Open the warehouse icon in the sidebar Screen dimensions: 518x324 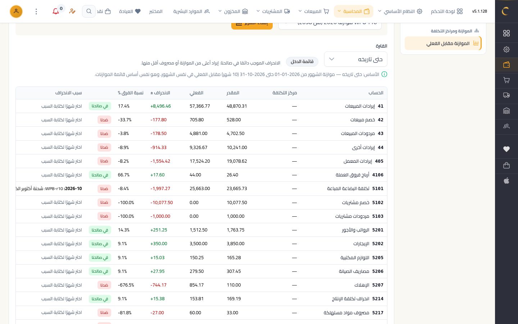506,111
